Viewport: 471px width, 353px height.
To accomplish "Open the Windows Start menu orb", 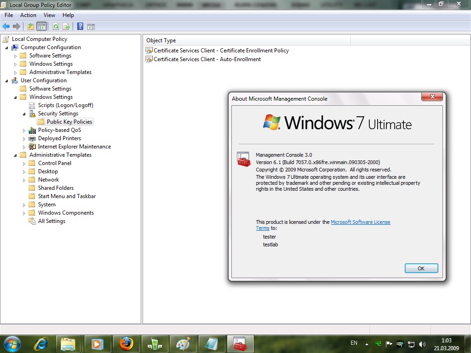I will tap(12, 344).
